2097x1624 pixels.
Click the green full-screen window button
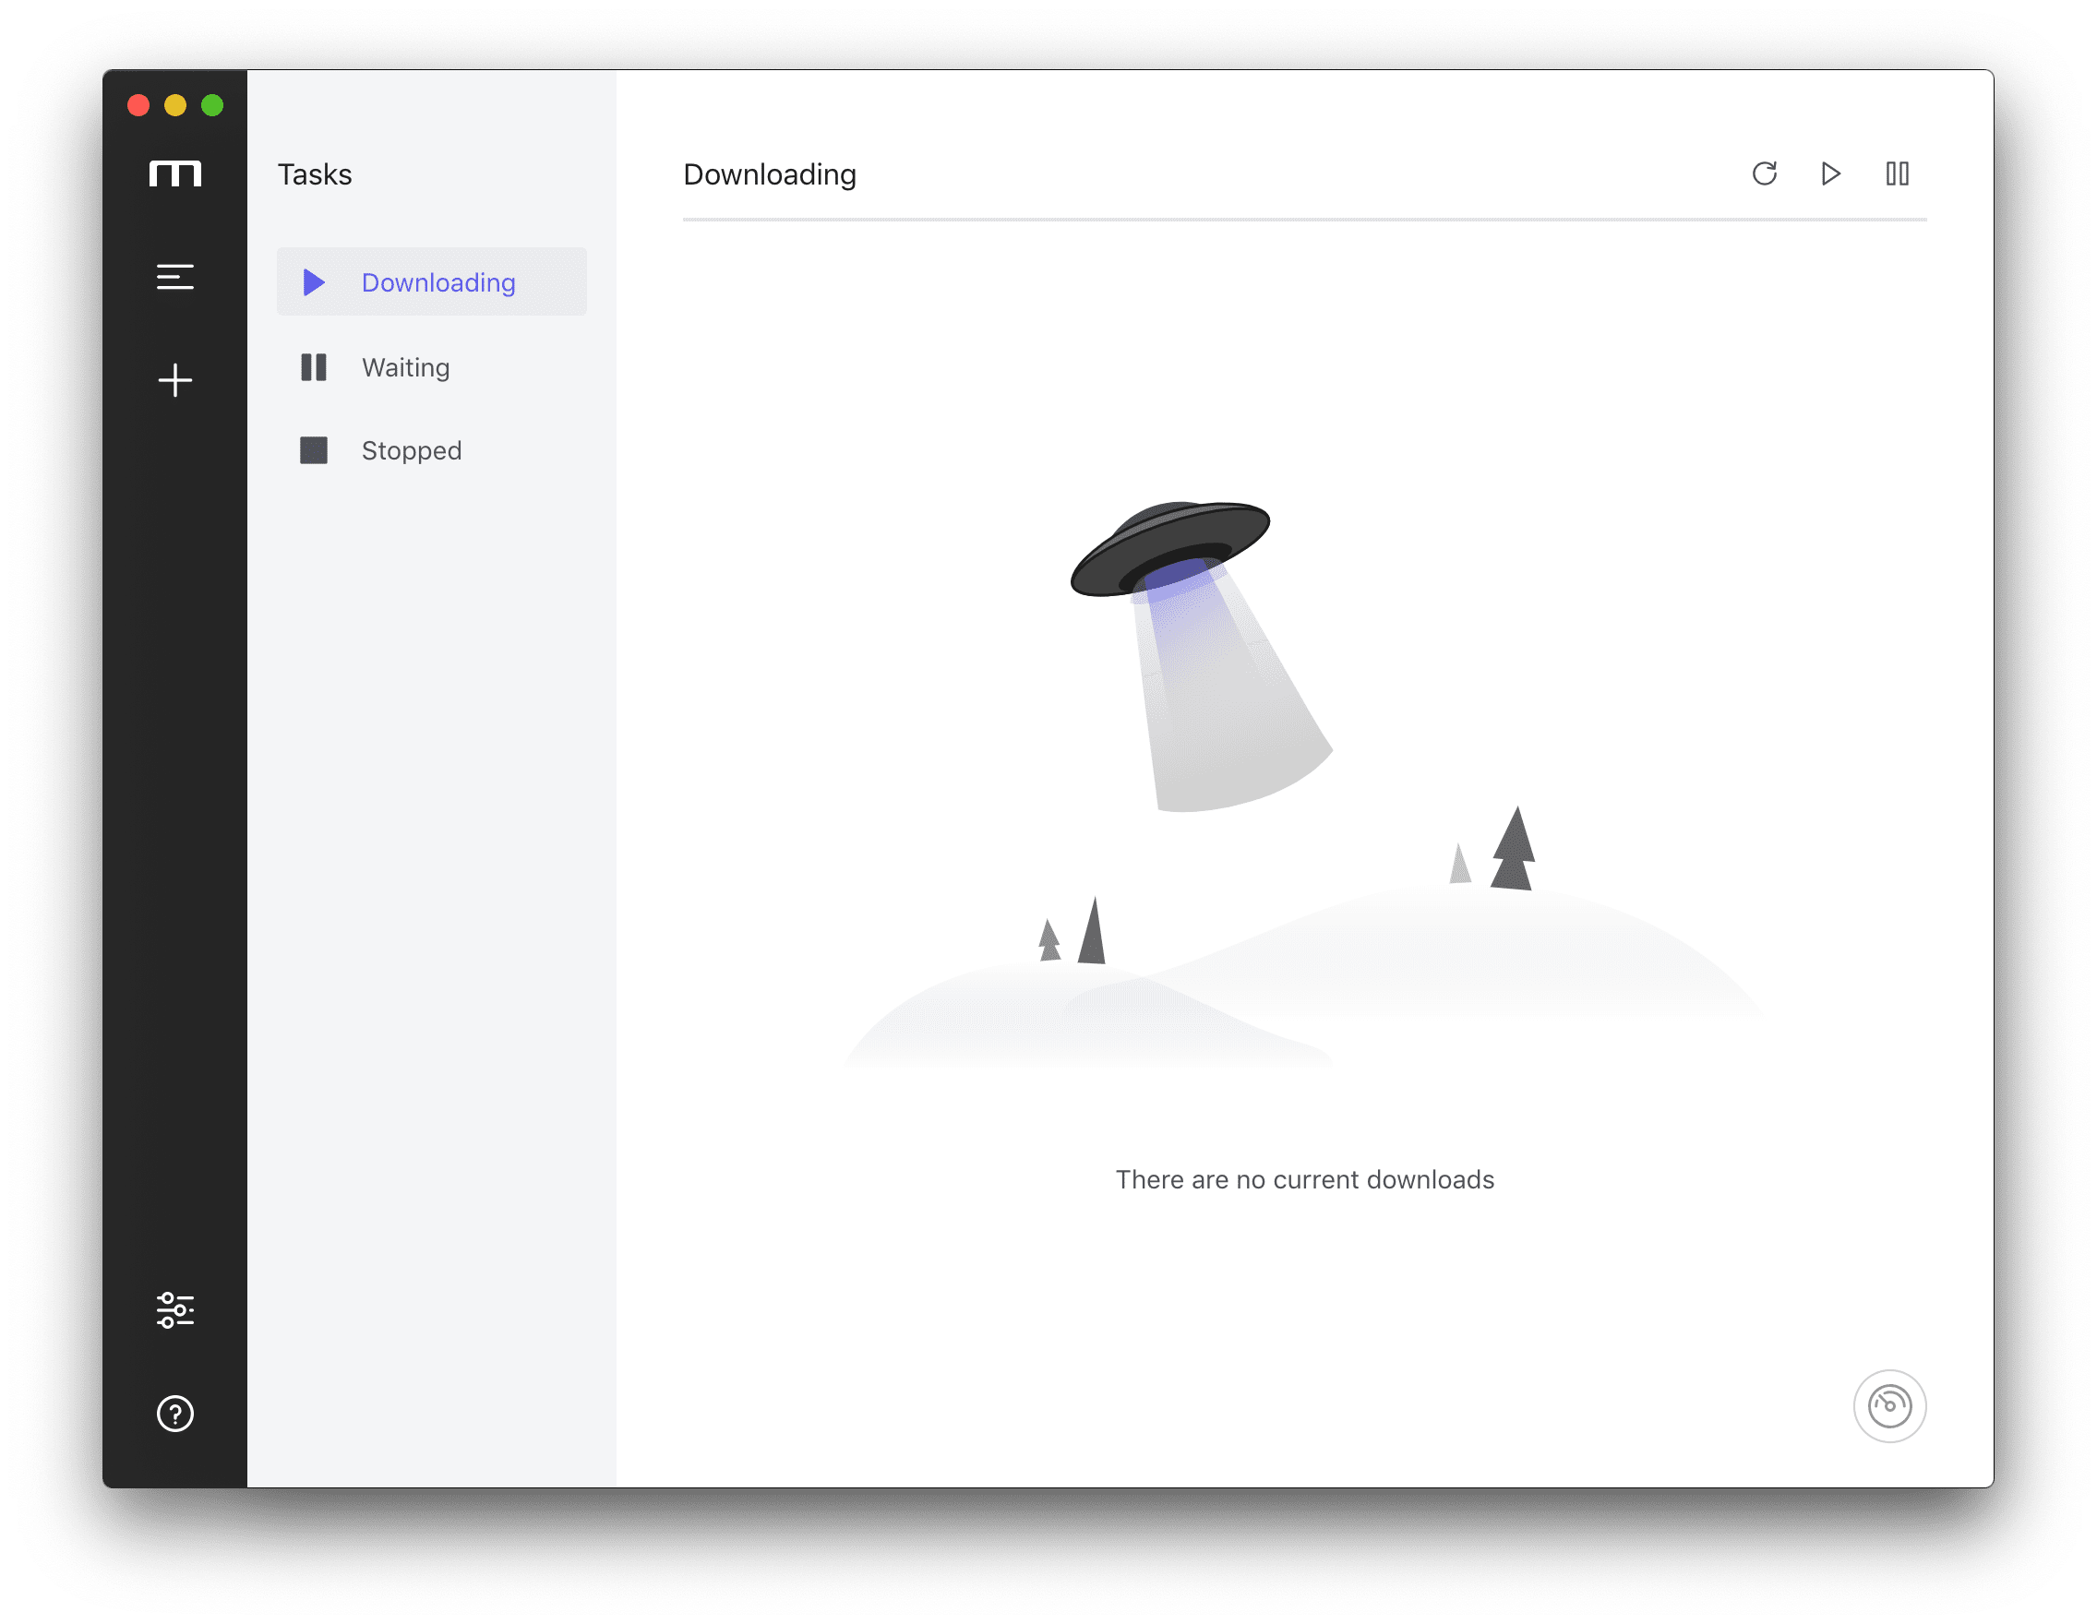(x=212, y=104)
